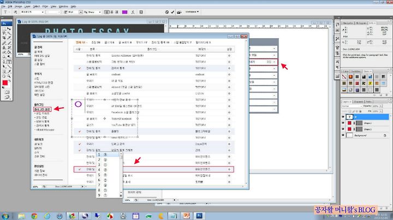Screen dimensions: 393x220
Task: Open Create Warped Text in options bar
Action: [133, 12]
